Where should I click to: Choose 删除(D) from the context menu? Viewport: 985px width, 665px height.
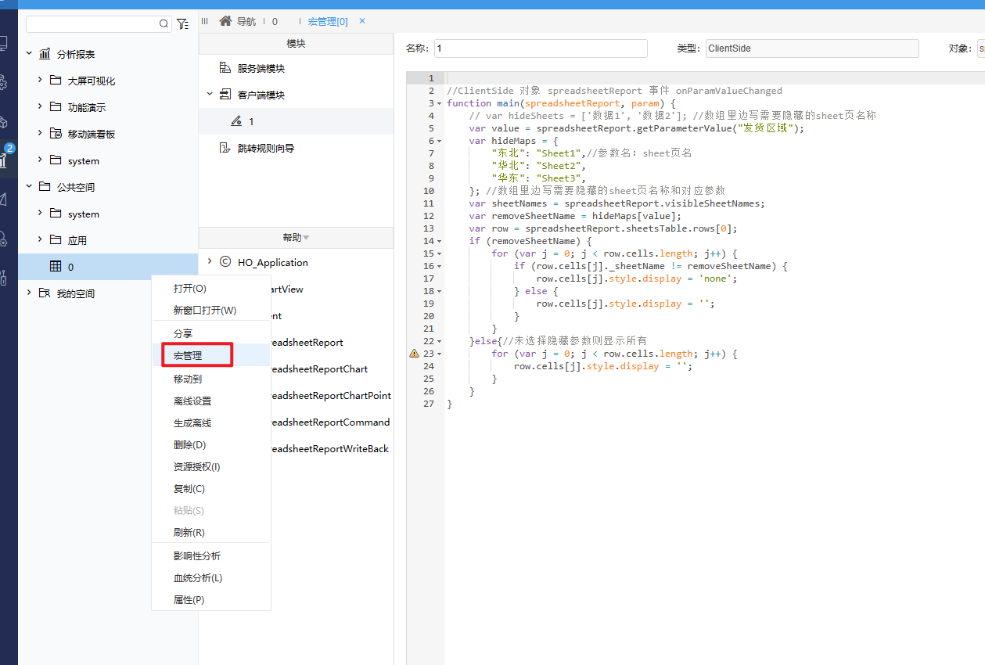[x=190, y=444]
